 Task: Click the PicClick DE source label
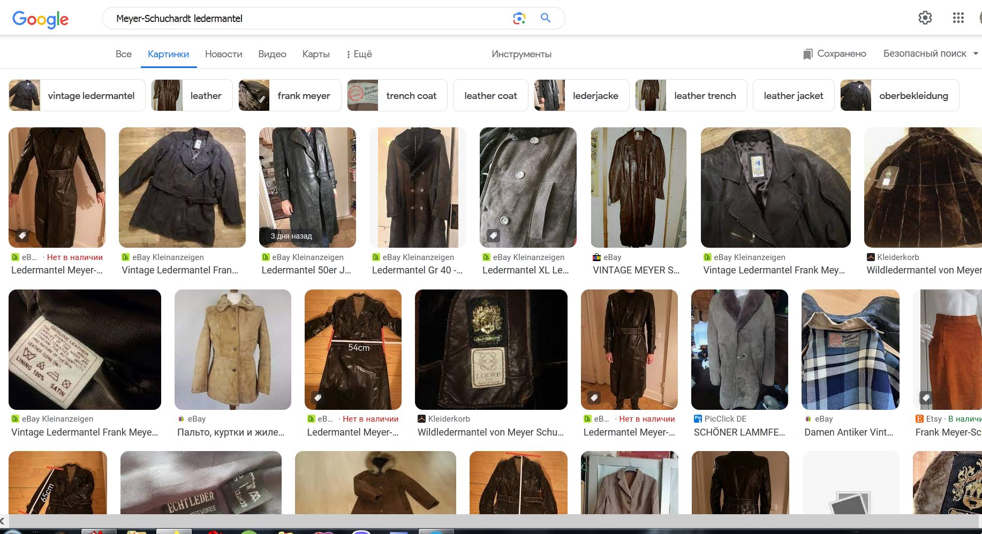[x=726, y=419]
